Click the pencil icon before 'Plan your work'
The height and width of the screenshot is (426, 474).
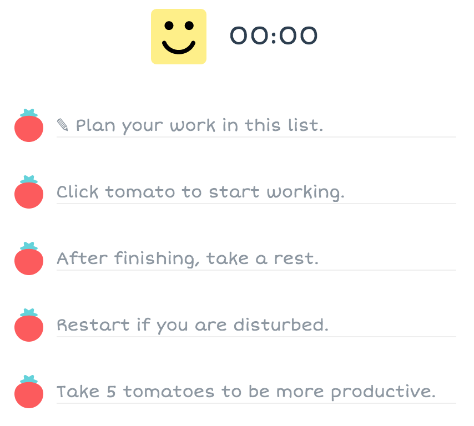(63, 125)
